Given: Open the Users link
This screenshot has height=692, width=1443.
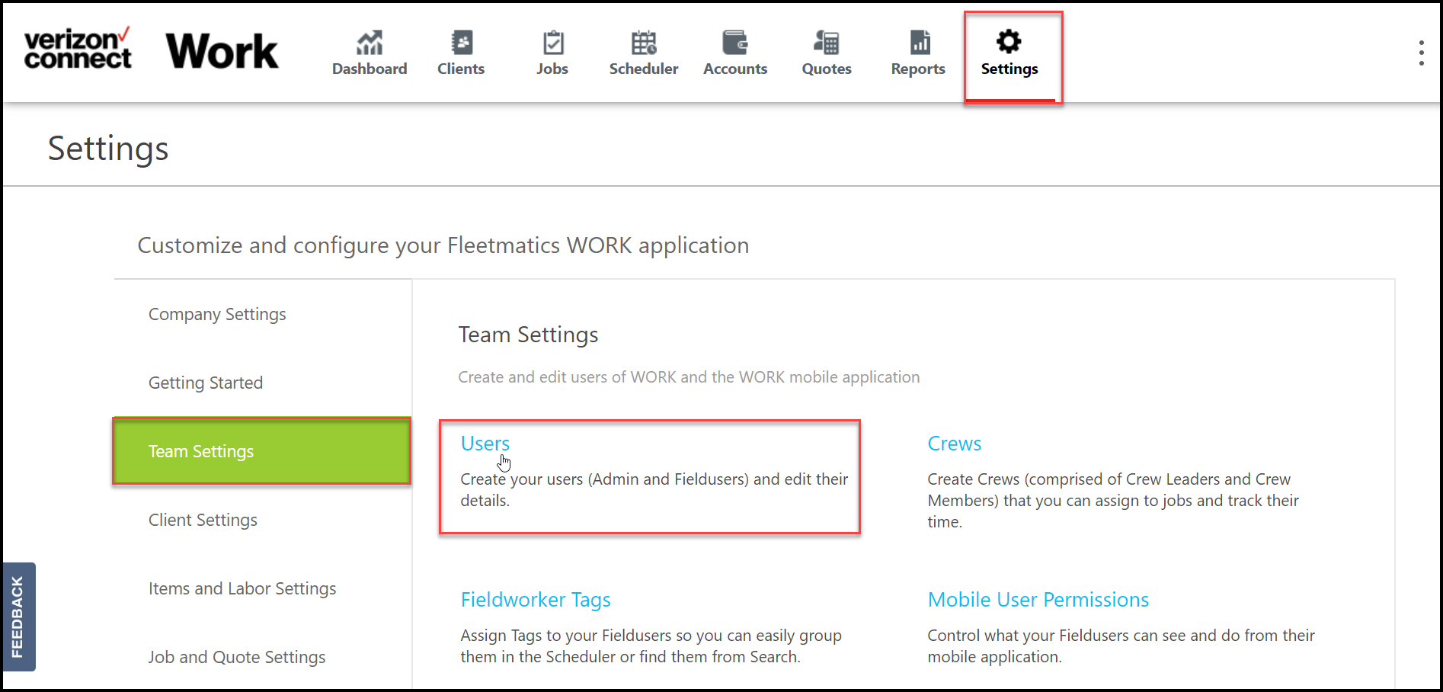Looking at the screenshot, I should 485,444.
